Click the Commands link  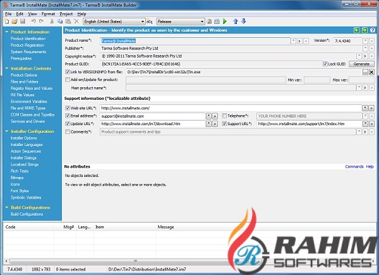pyautogui.click(x=354, y=166)
